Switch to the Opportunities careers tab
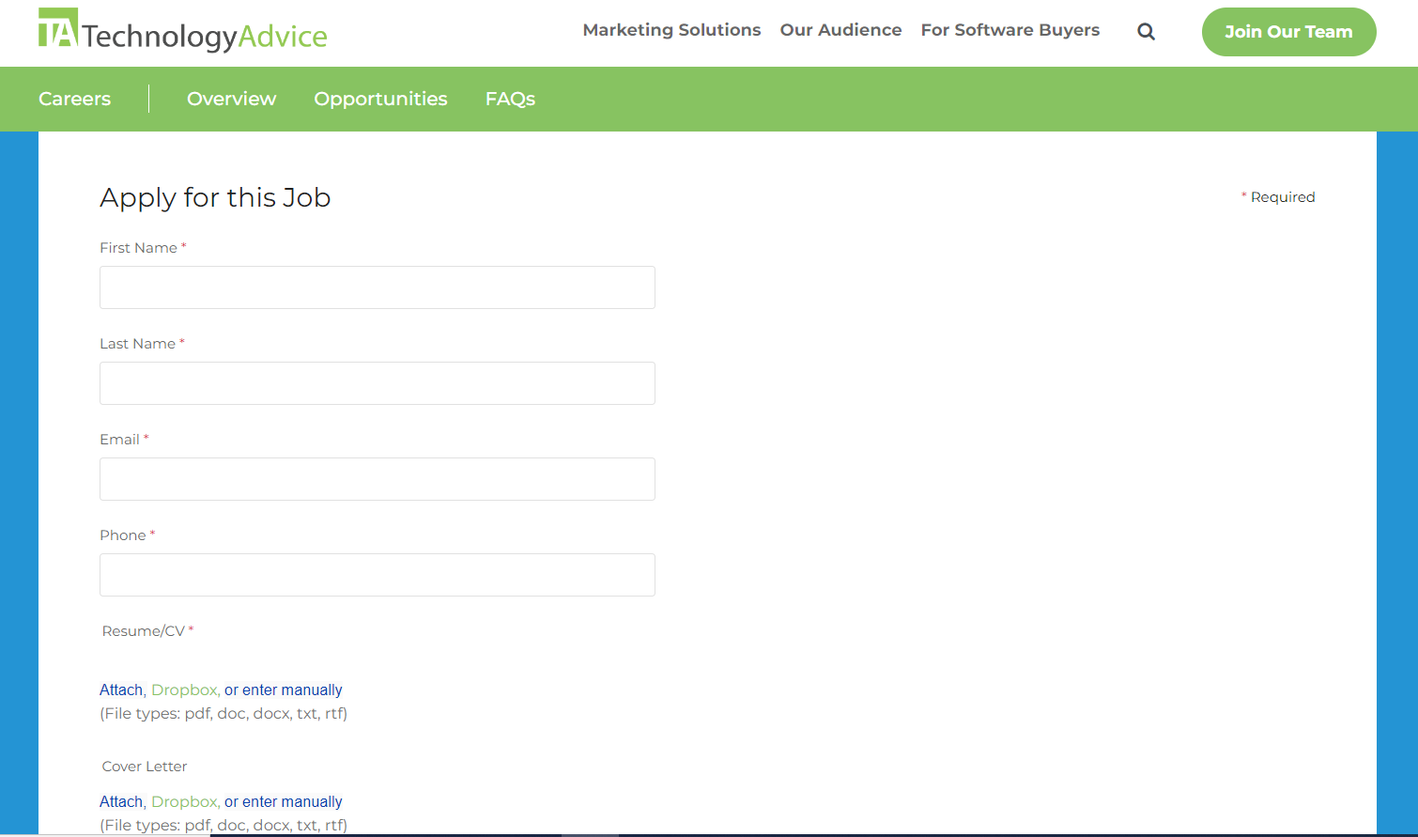Screen dimensions: 1418x837 pyautogui.click(x=380, y=99)
